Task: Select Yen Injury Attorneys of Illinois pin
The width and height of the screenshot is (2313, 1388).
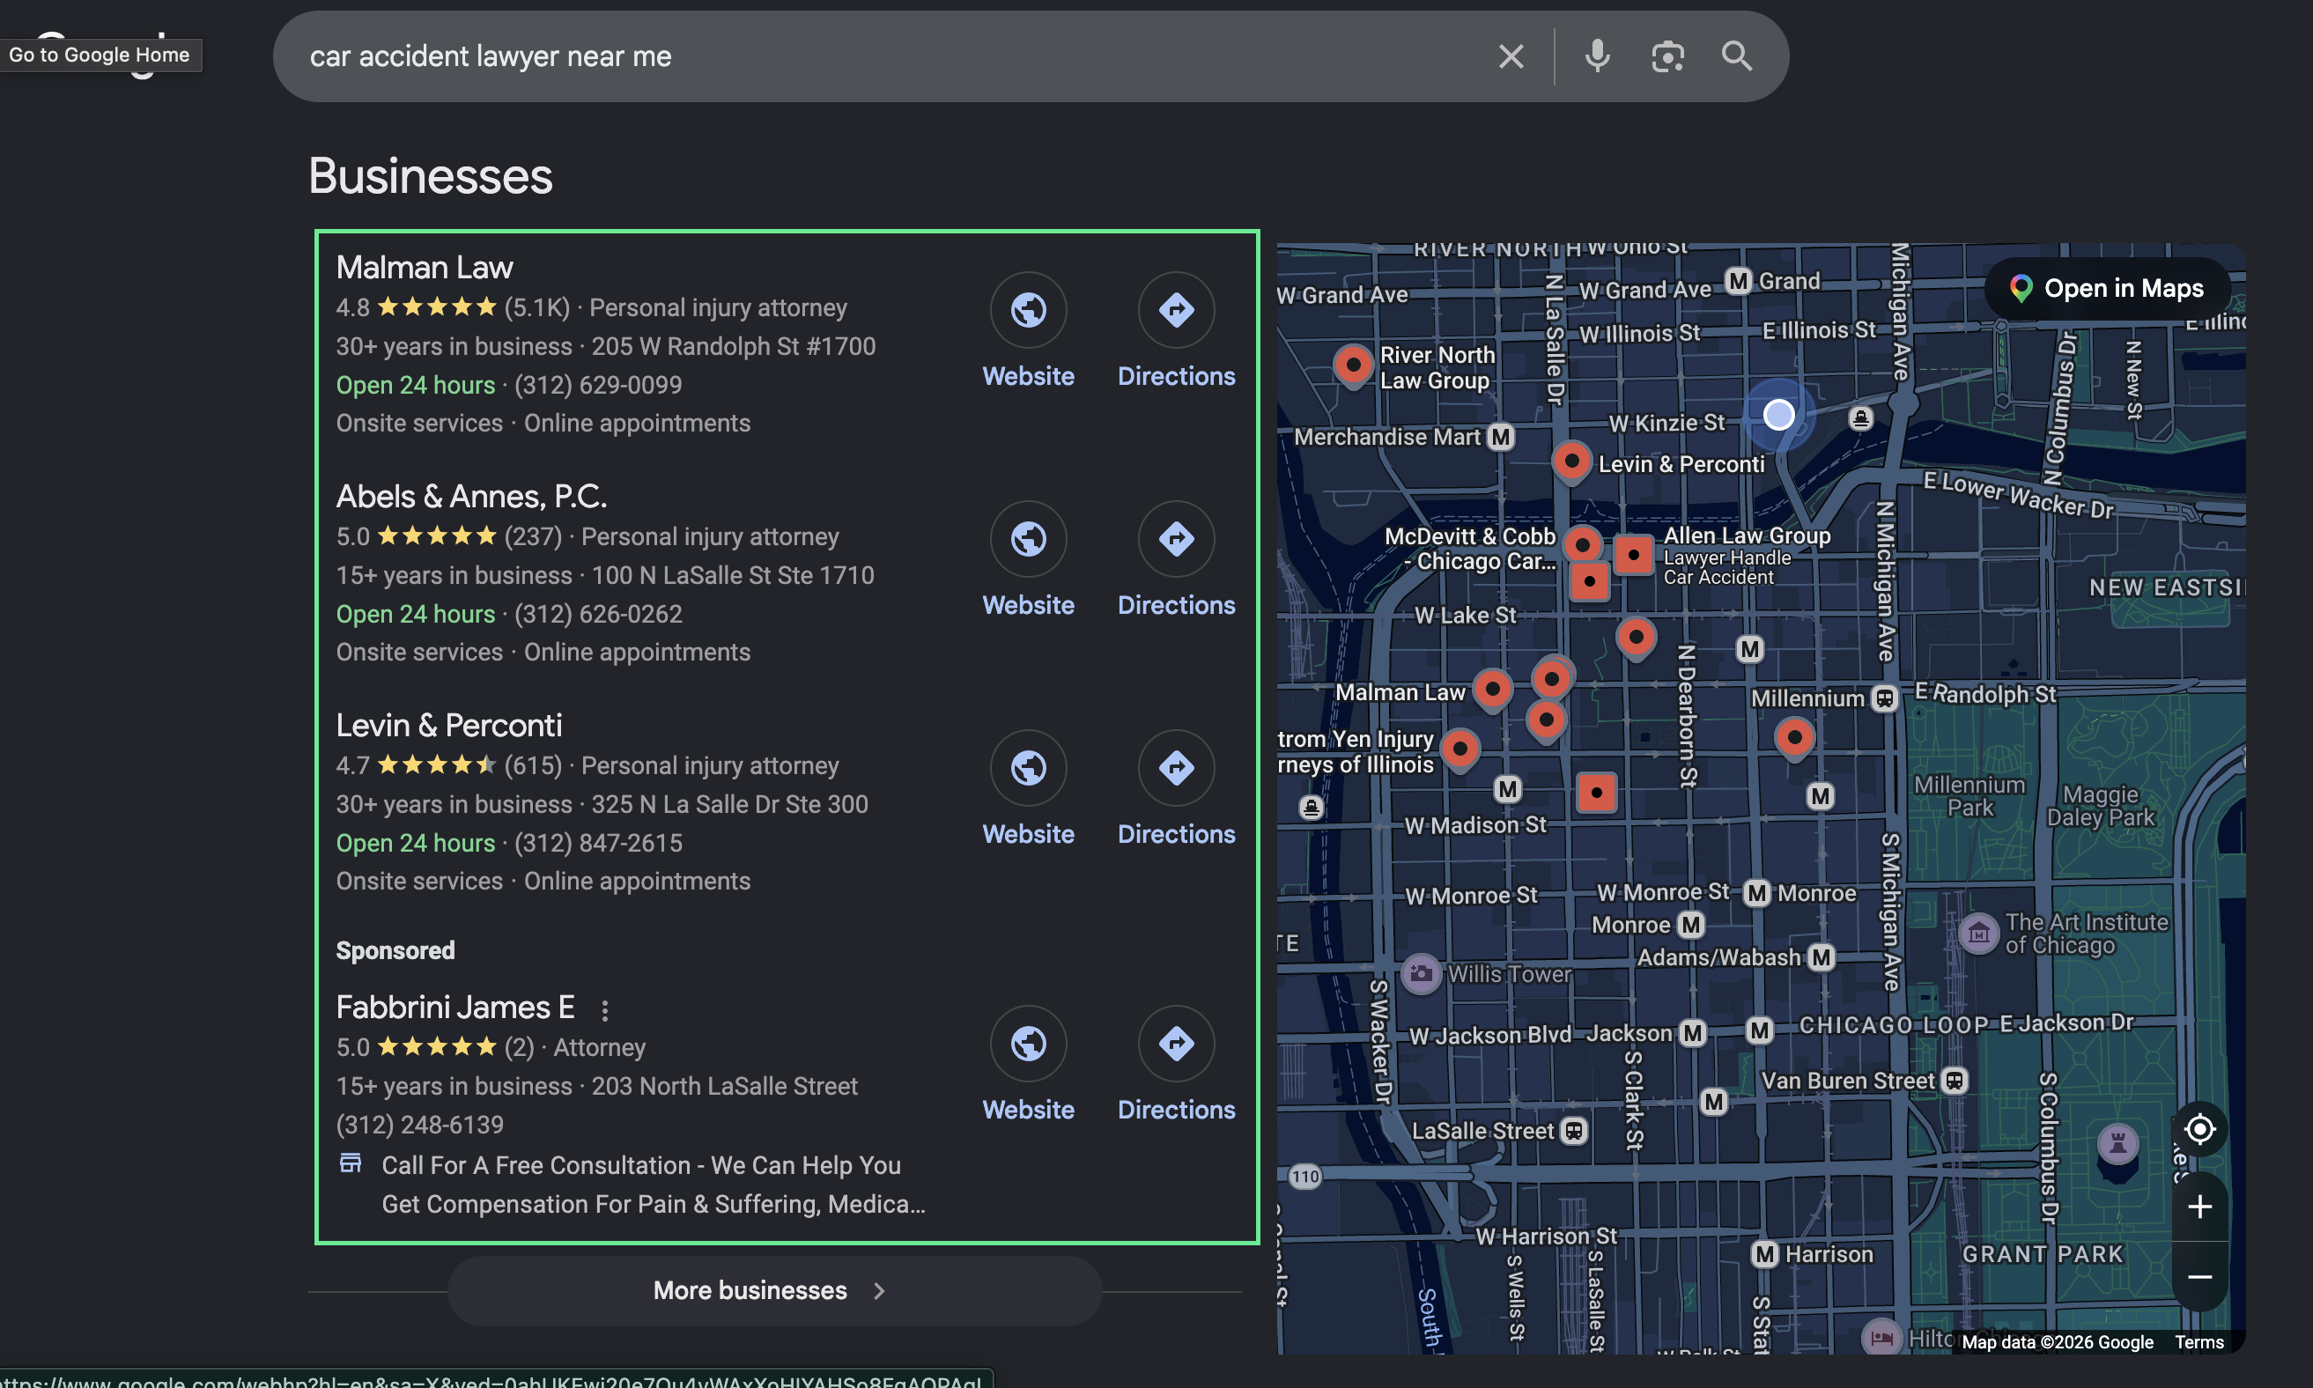Action: [1460, 749]
